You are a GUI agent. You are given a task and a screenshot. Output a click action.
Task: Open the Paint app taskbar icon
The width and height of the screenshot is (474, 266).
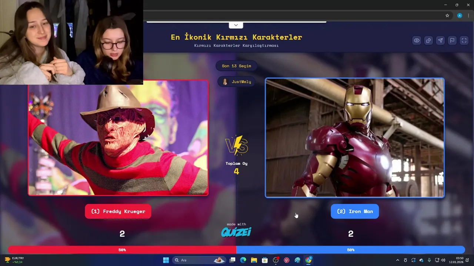[297, 260]
